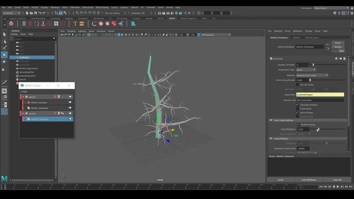354x199 pixels.
Task: Click the Redo arrow in status line
Action: (x=44, y=13)
